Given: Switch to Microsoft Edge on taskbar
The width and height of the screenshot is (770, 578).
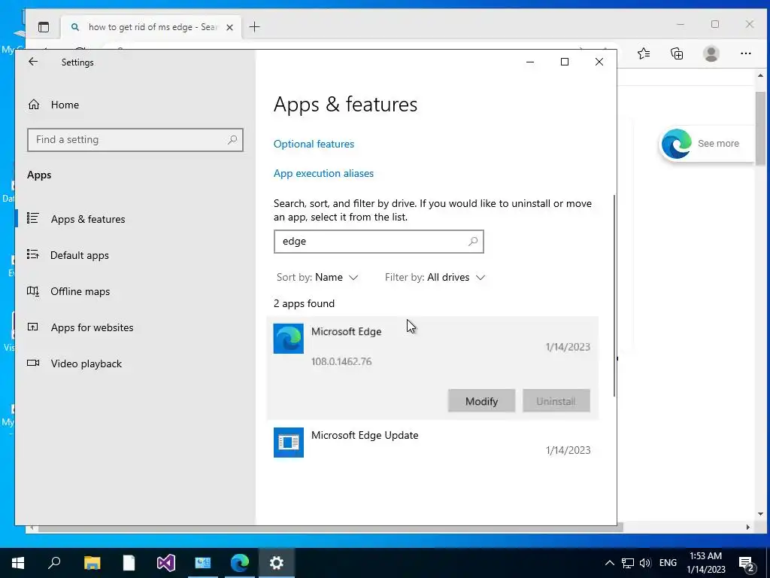Looking at the screenshot, I should tap(240, 563).
